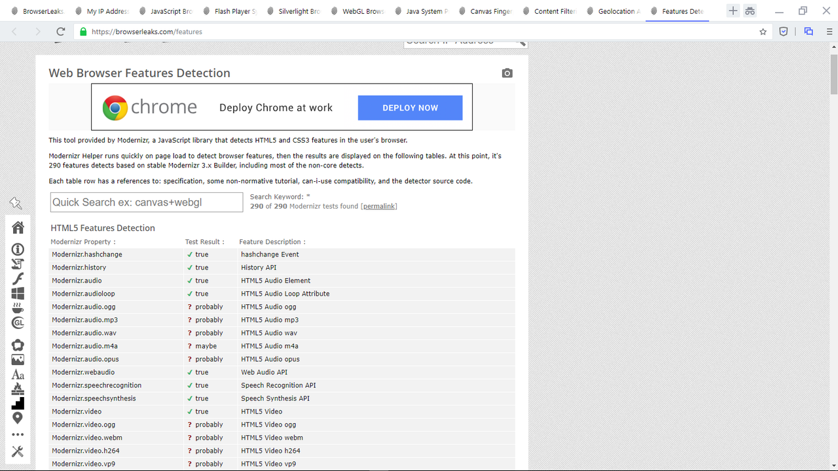Viewport: 838px width, 471px height.
Task: Open the JavaScript scroll icon in sidebar
Action: [18, 264]
